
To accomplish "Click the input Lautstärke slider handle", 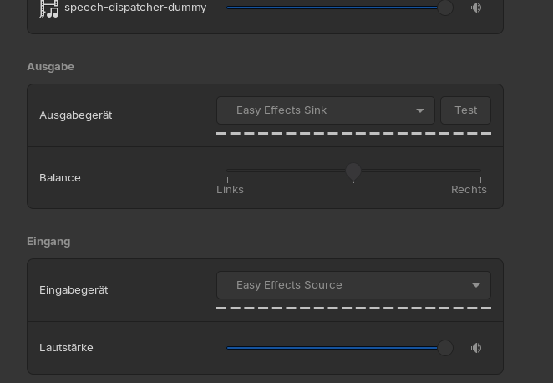I will [445, 348].
